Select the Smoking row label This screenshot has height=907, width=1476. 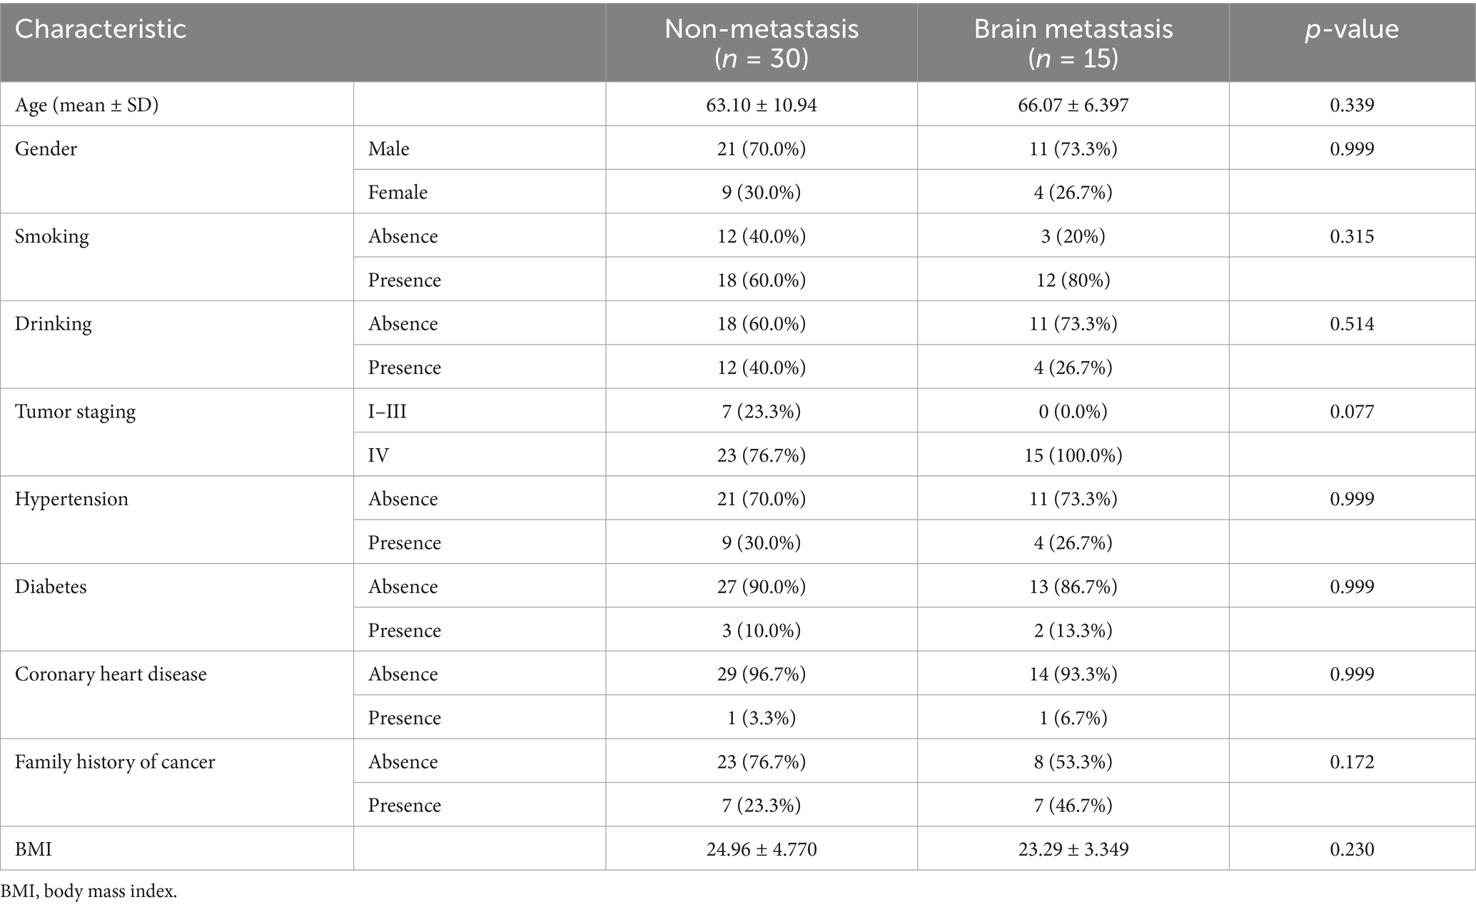coord(51,236)
